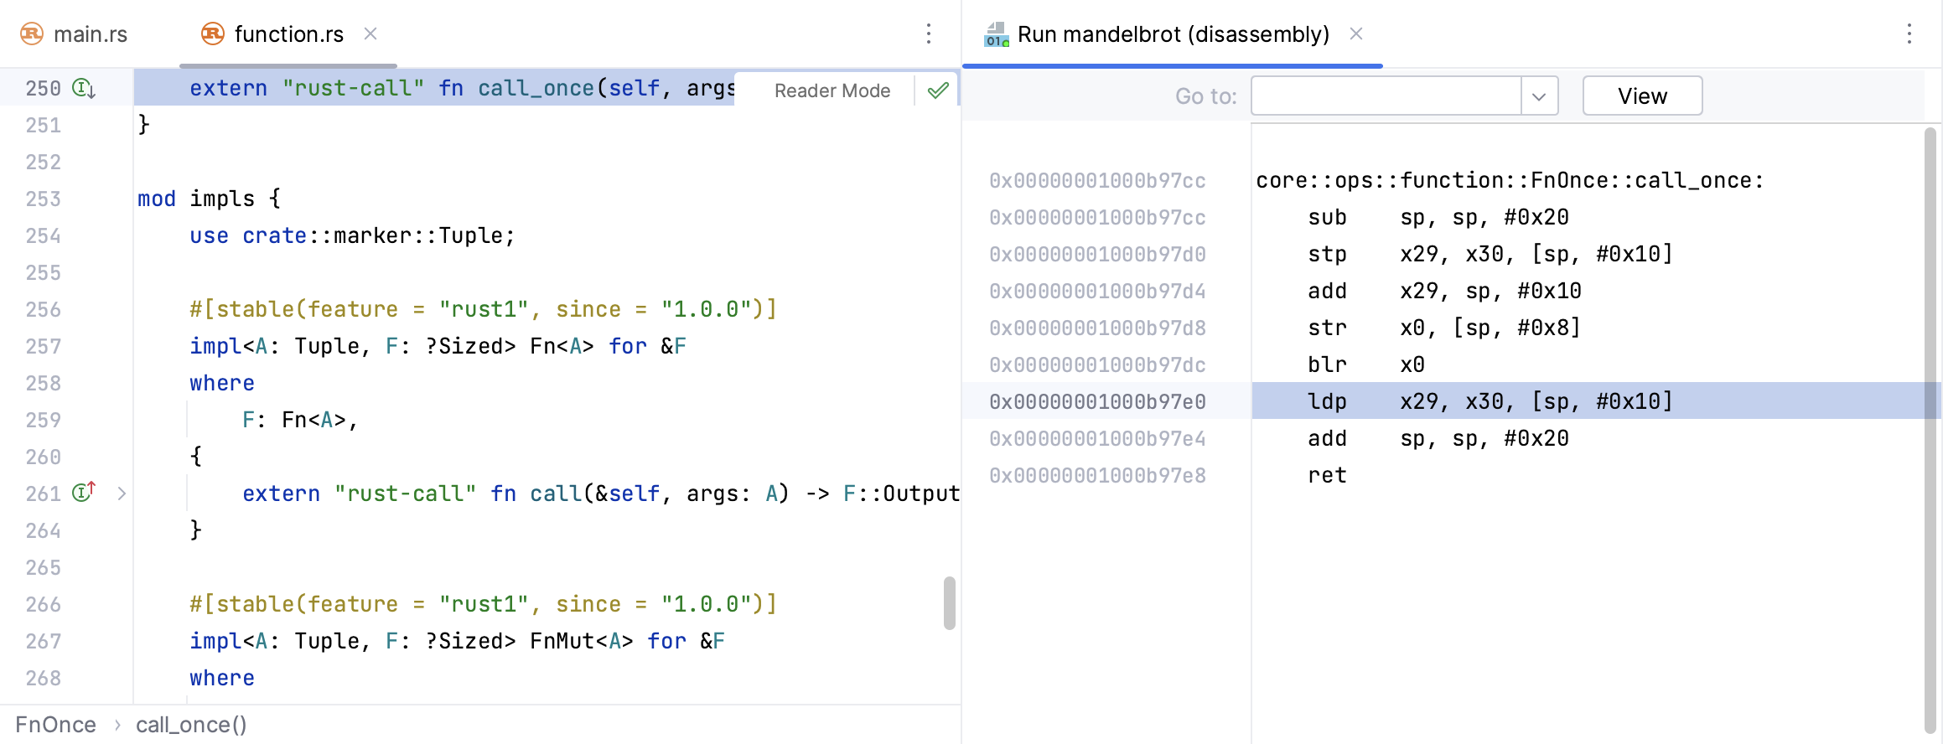Click the Rust file icon on main.rs tab

tap(32, 34)
